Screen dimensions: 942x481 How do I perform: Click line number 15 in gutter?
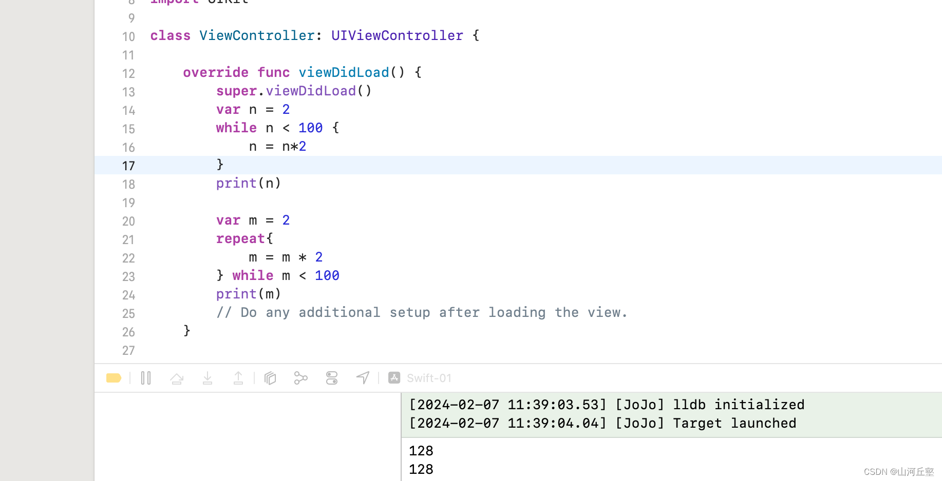(128, 129)
